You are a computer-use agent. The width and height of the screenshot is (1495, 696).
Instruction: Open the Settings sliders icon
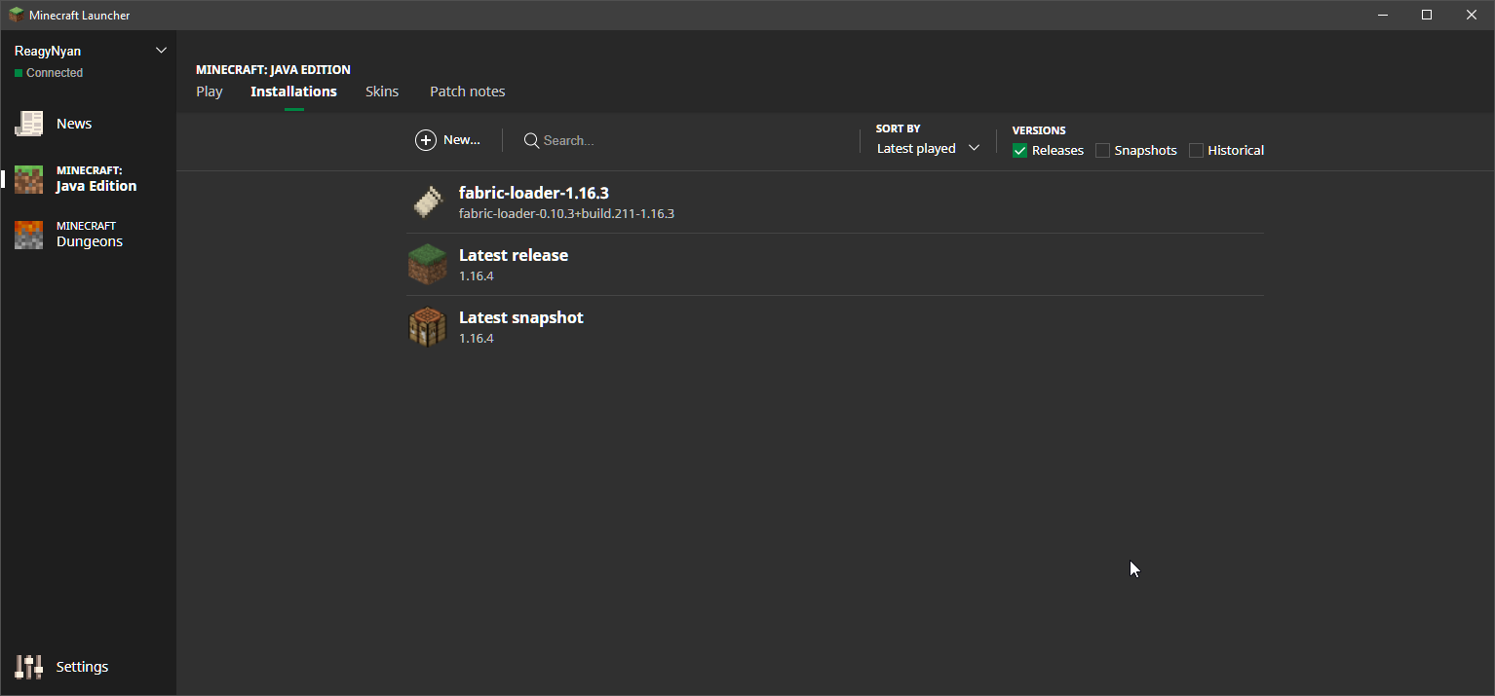coord(28,667)
